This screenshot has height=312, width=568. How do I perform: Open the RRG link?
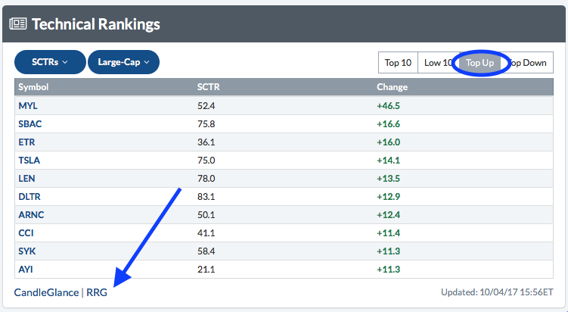tap(97, 292)
